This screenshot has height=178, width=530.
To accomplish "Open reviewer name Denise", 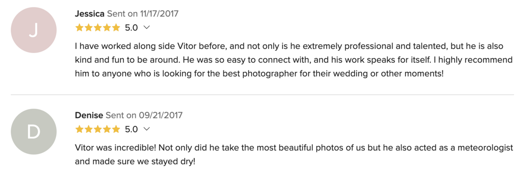I will [89, 115].
